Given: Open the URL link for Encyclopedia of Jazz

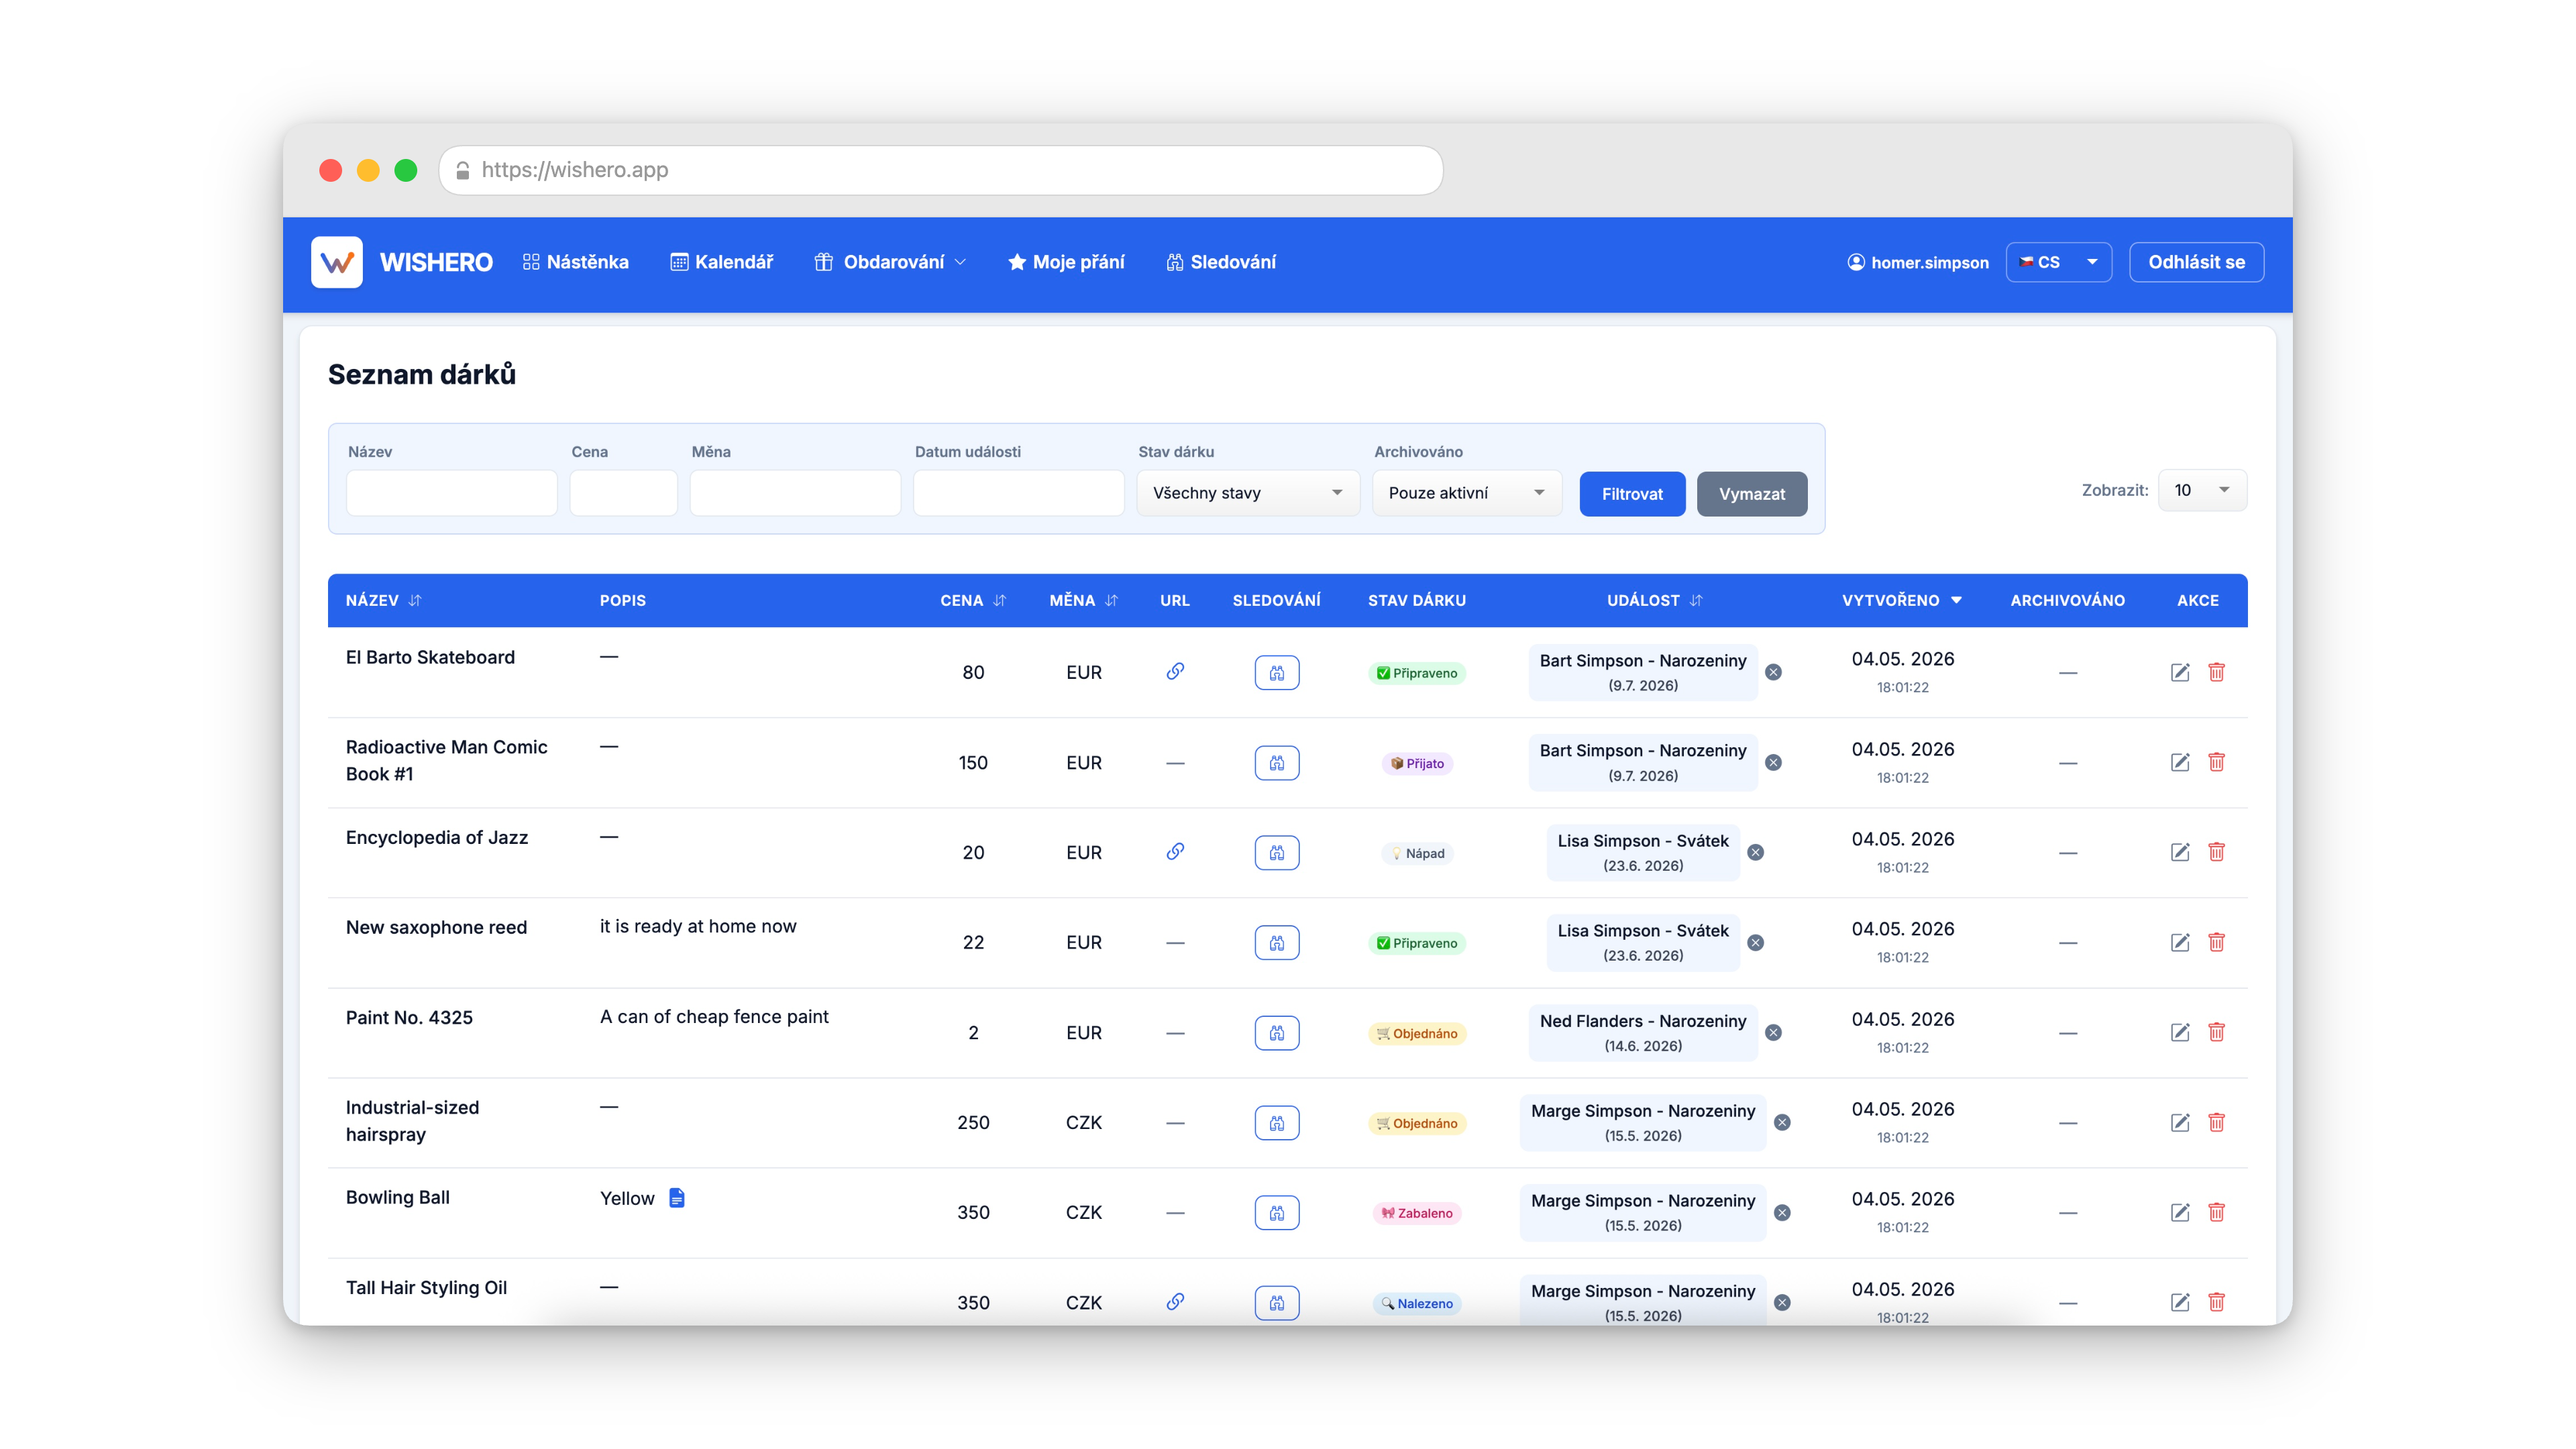Looking at the screenshot, I should click(x=1175, y=852).
